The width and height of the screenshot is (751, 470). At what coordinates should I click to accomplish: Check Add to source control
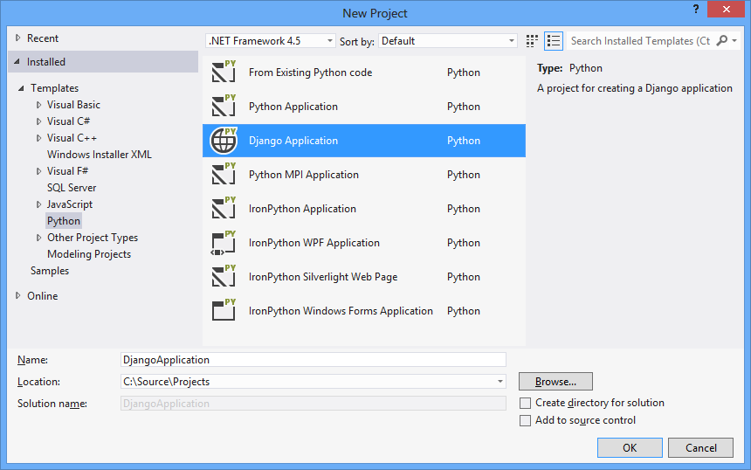[526, 421]
